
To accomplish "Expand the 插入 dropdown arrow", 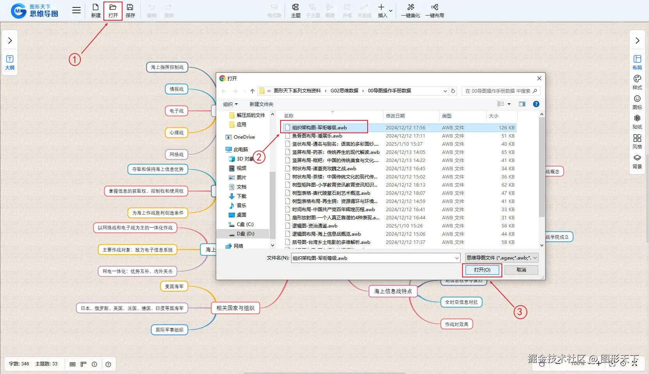I will tap(391, 11).
